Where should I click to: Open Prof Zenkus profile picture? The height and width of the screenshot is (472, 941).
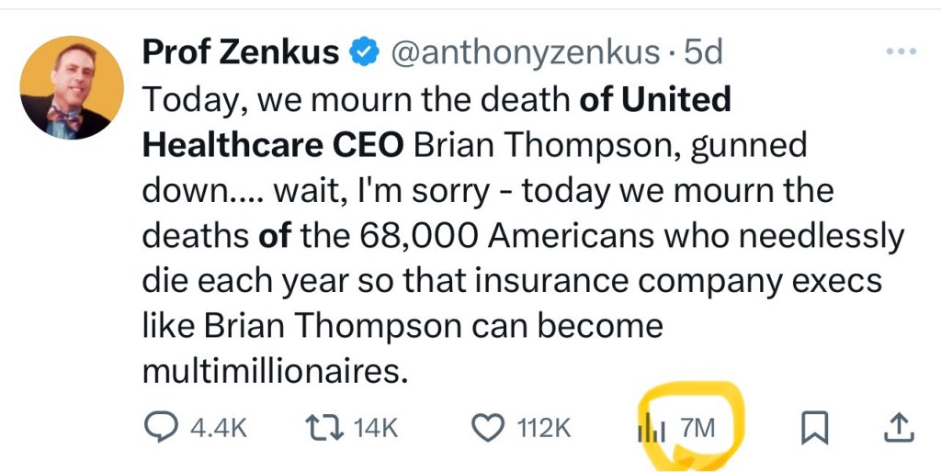(72, 89)
